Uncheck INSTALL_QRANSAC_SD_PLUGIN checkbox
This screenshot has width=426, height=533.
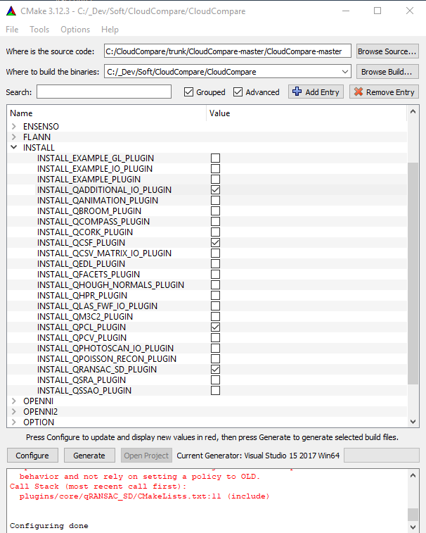[x=215, y=369]
